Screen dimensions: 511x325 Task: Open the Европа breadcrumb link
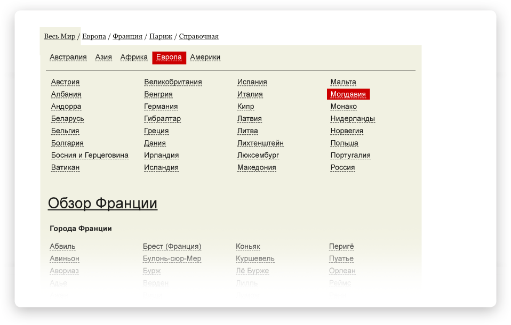(94, 36)
